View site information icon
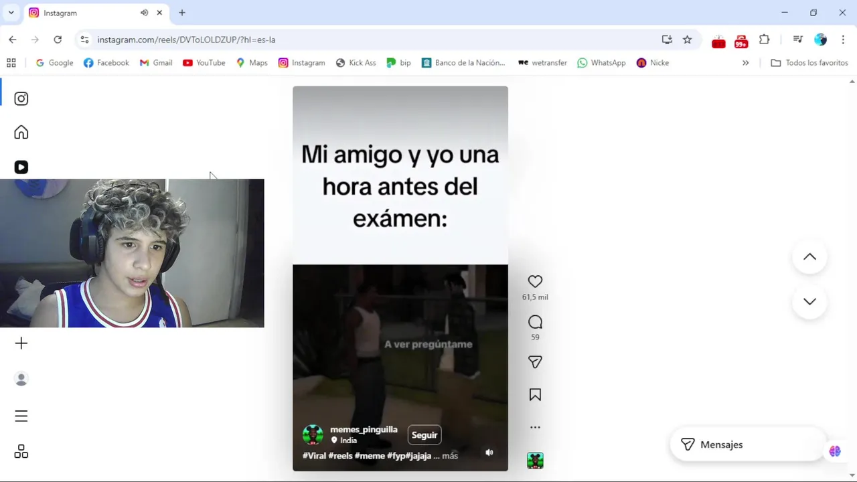Image resolution: width=857 pixels, height=482 pixels. pos(84,39)
